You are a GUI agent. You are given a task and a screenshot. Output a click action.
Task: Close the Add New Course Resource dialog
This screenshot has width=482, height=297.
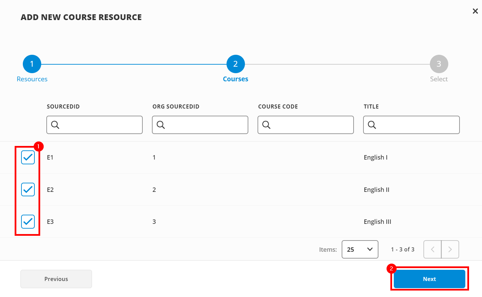click(475, 11)
